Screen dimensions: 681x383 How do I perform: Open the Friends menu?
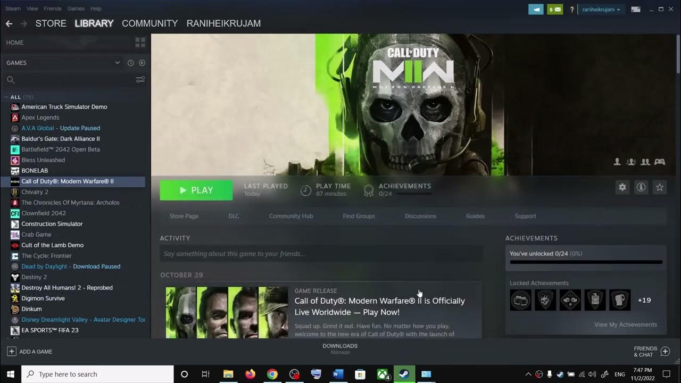pos(53,9)
